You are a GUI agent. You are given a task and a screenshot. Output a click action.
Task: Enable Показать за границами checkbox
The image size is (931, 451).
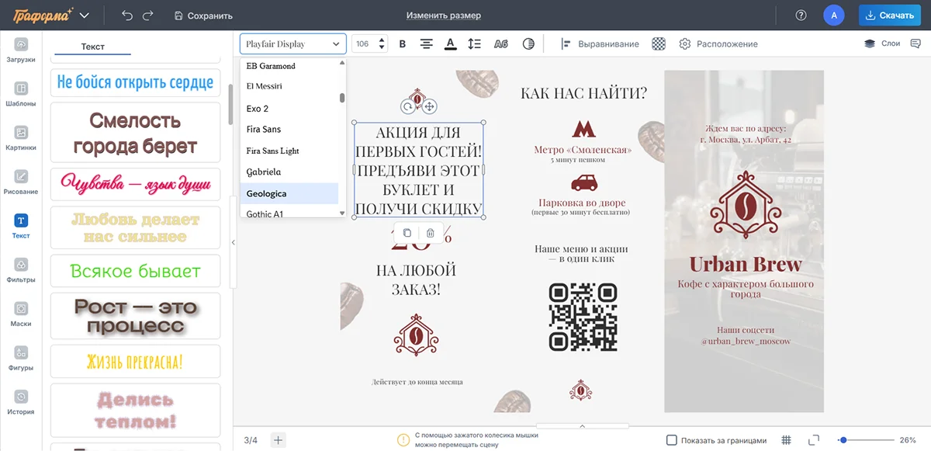tap(672, 440)
